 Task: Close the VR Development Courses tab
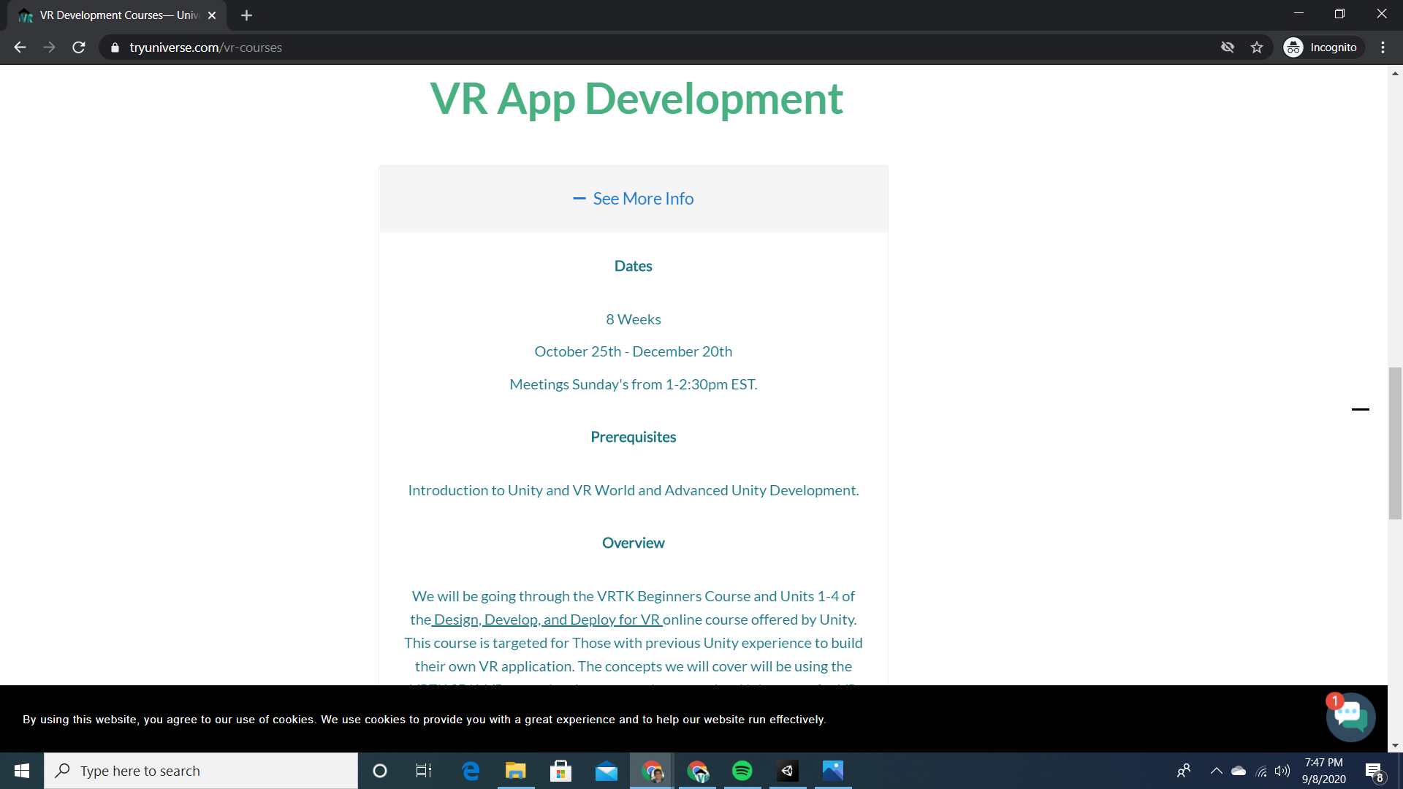pos(212,15)
